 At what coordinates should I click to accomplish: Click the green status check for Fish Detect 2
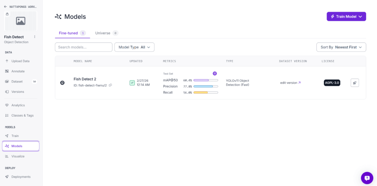(132, 83)
